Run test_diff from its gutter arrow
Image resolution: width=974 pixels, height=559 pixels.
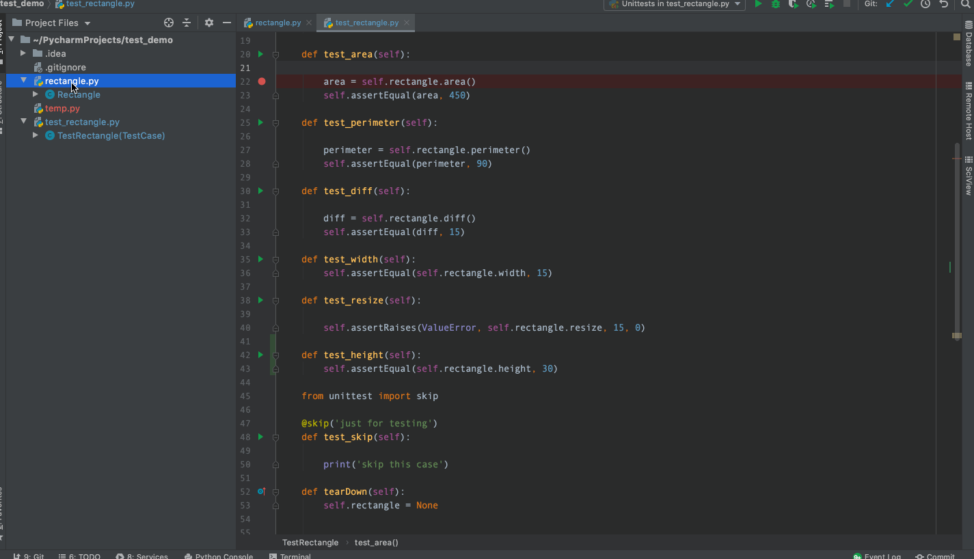click(260, 191)
